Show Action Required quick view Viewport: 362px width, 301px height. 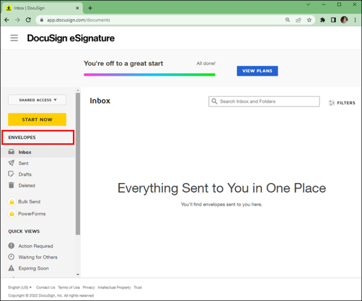[36, 246]
